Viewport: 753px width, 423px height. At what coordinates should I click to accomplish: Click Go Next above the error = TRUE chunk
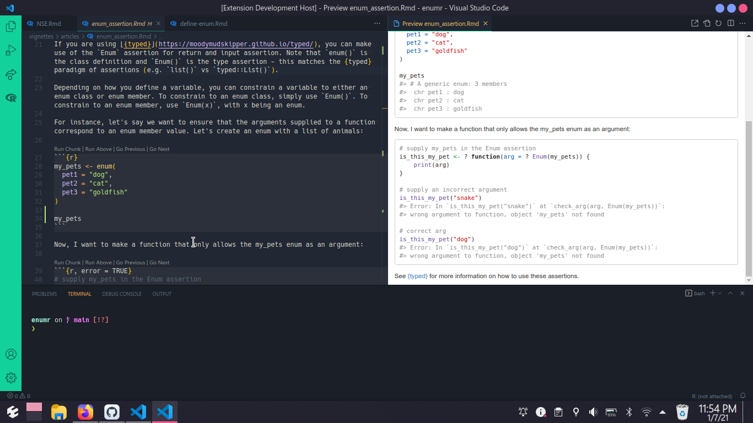coord(159,263)
